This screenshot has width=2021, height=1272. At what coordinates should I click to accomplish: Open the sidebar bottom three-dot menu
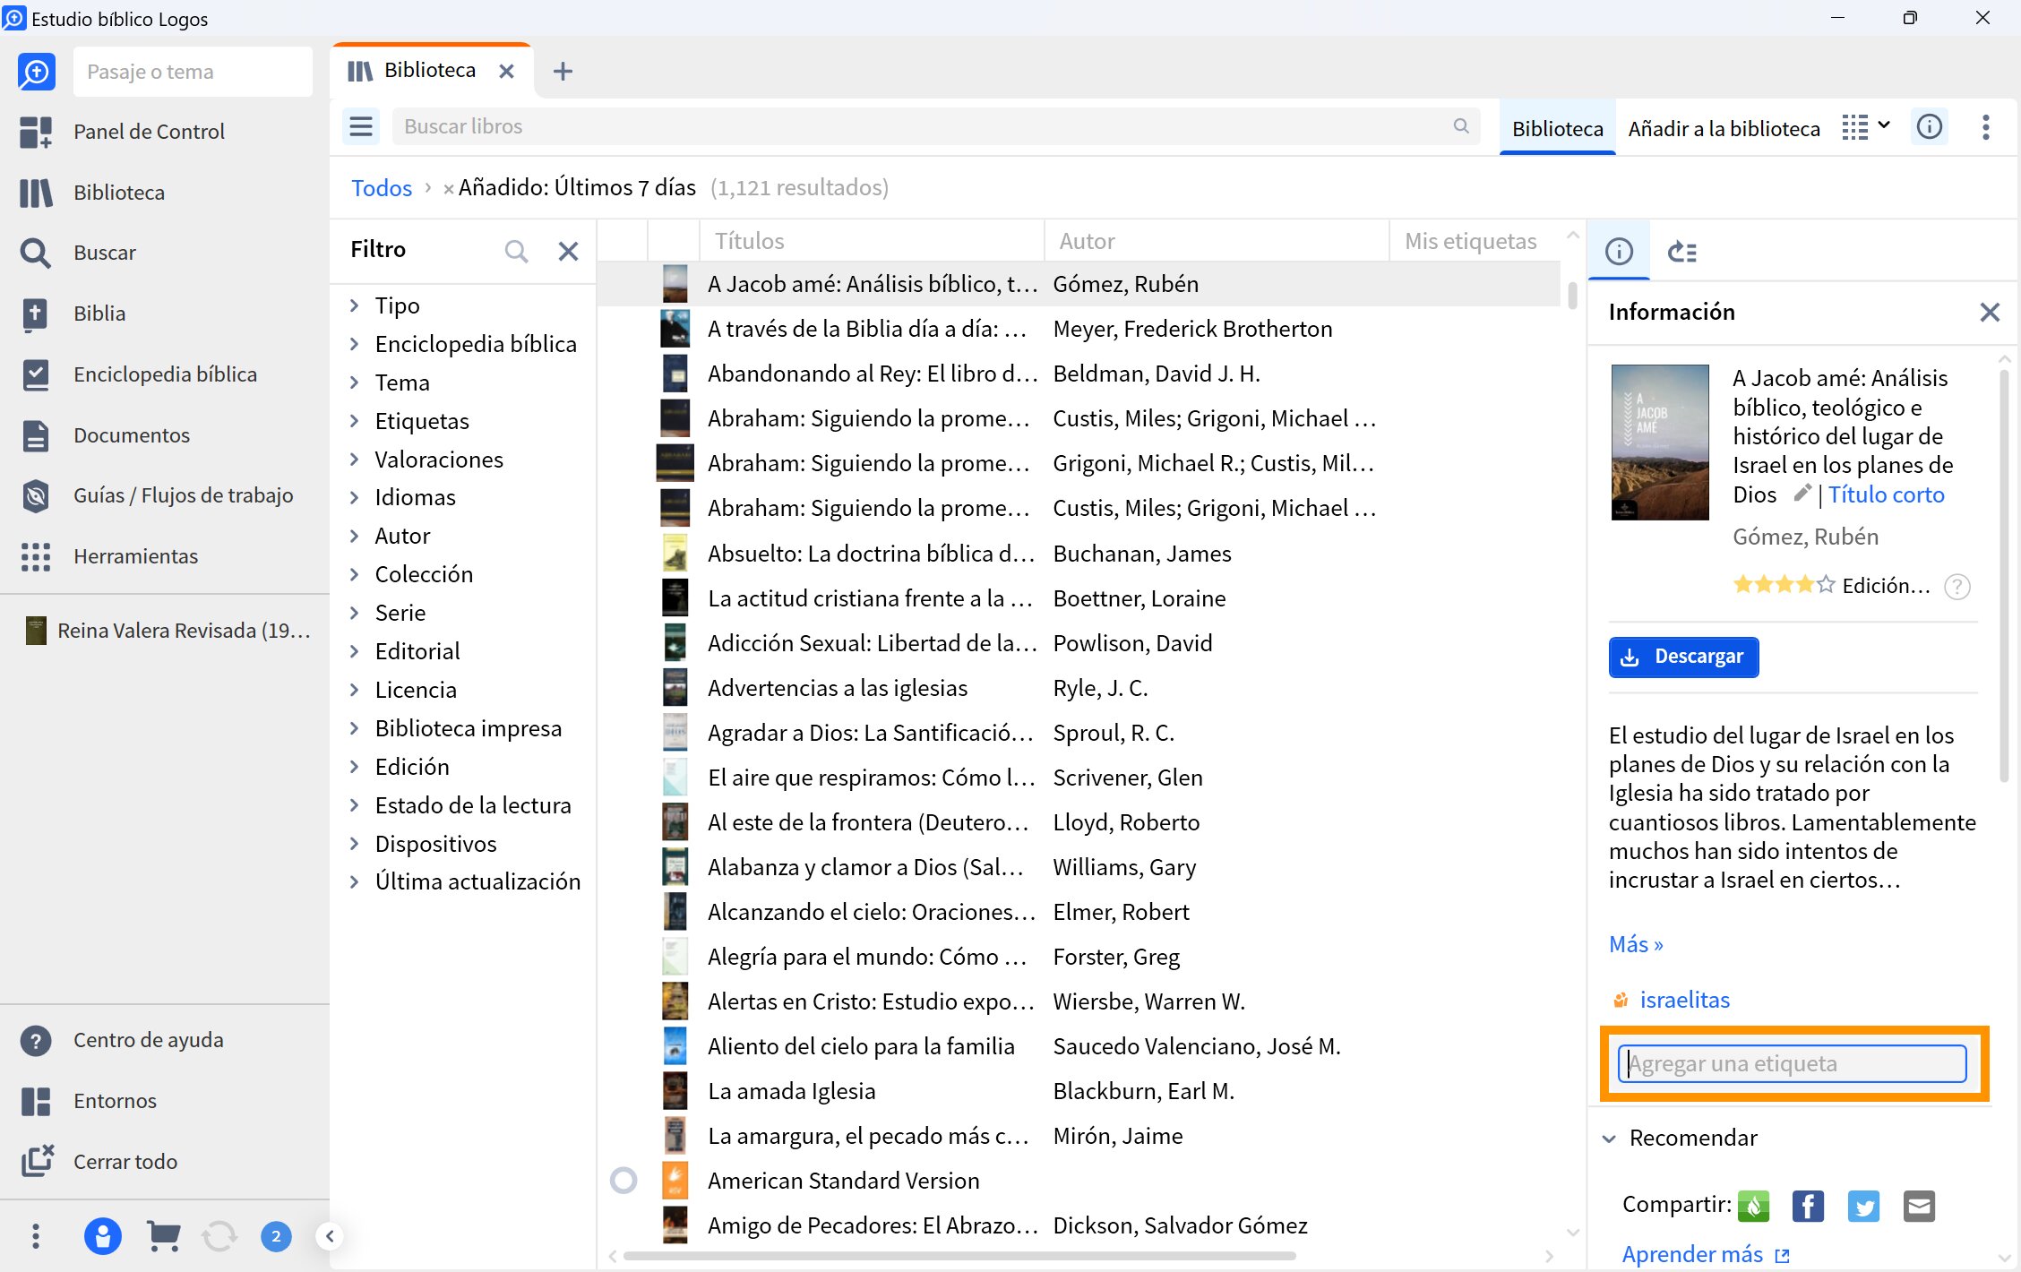36,1237
